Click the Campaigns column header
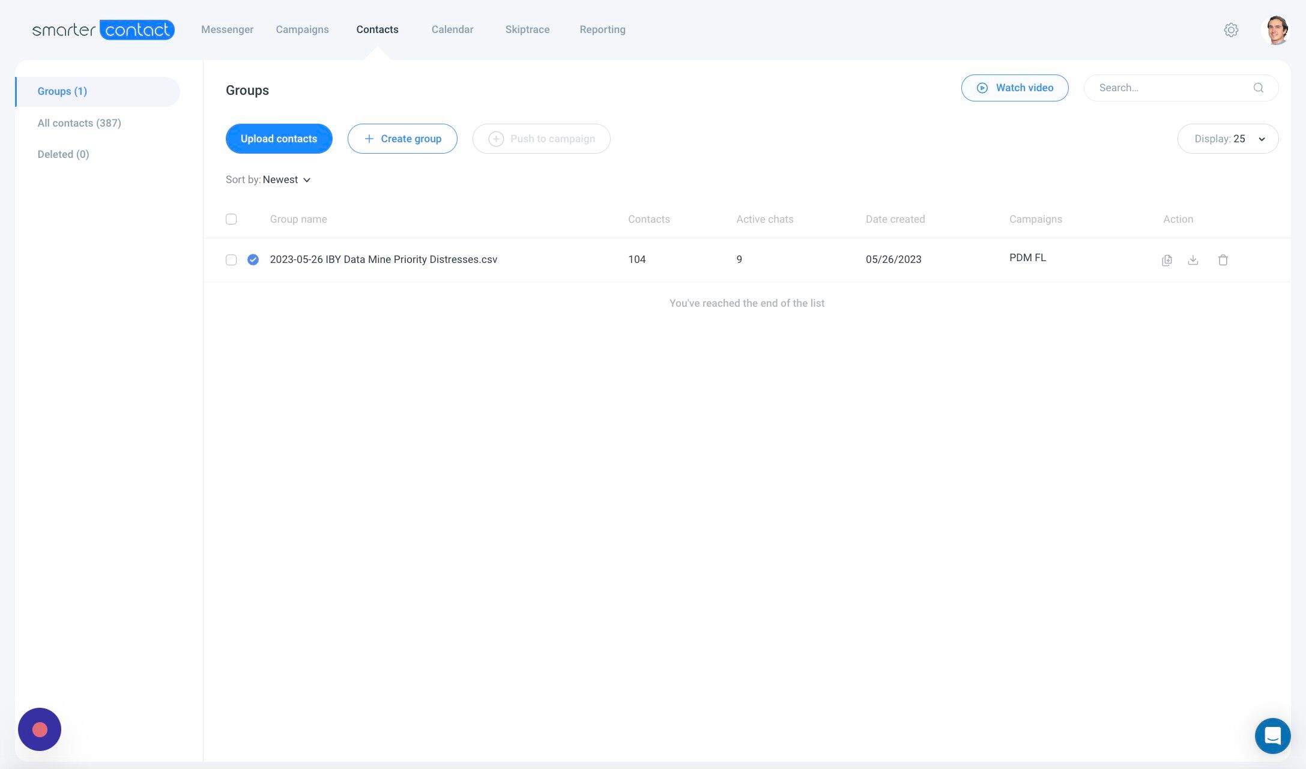 pos(1036,219)
